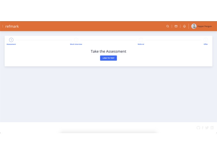Click the LINK TO TEST button
Screen dimensions: 217x154
(109, 58)
